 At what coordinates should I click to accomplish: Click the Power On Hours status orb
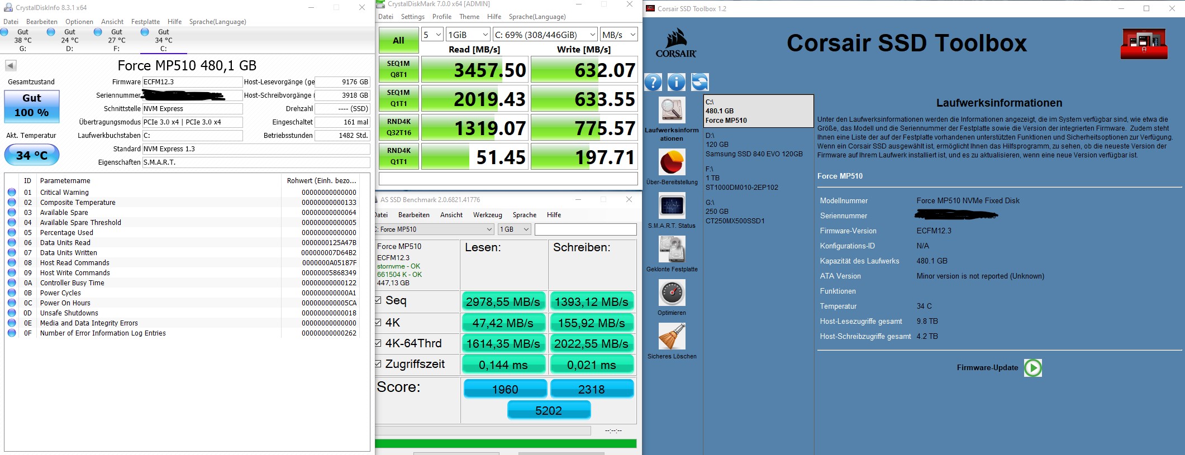[12, 303]
